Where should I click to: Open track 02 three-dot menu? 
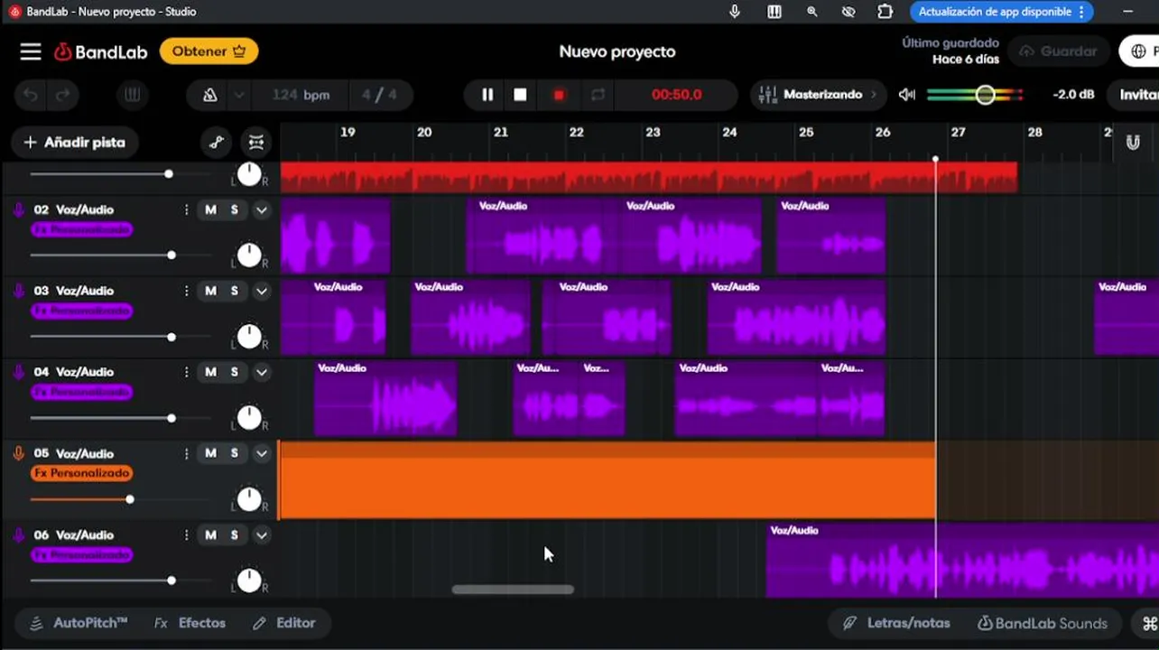[186, 209]
